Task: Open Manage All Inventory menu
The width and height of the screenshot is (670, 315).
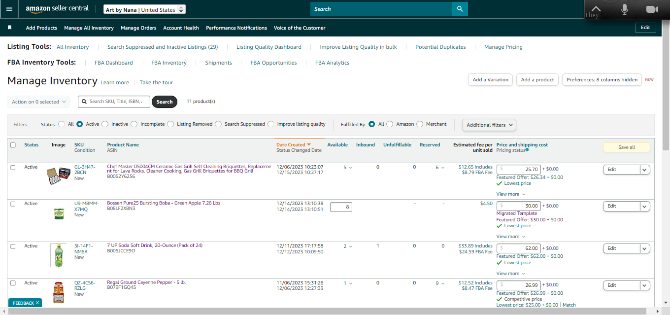Action: point(89,28)
